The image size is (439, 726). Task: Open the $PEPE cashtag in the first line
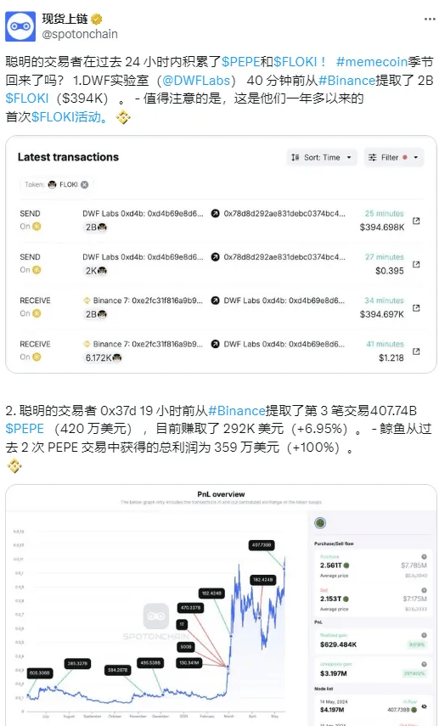[x=241, y=62]
